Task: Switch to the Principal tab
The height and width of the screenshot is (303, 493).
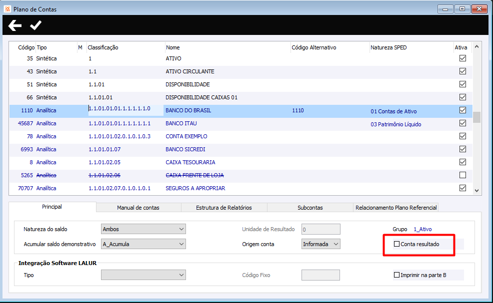Action: coord(52,207)
